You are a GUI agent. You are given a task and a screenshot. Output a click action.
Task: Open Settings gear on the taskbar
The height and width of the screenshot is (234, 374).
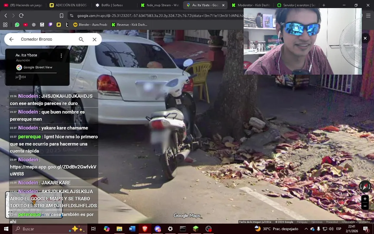pos(170,229)
